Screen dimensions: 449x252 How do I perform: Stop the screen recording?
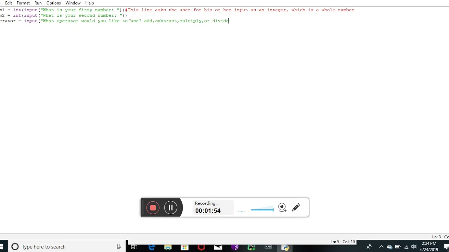click(x=153, y=208)
